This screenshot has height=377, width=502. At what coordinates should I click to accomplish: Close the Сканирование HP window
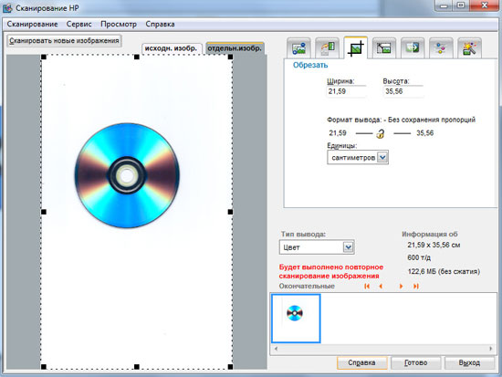click(485, 5)
